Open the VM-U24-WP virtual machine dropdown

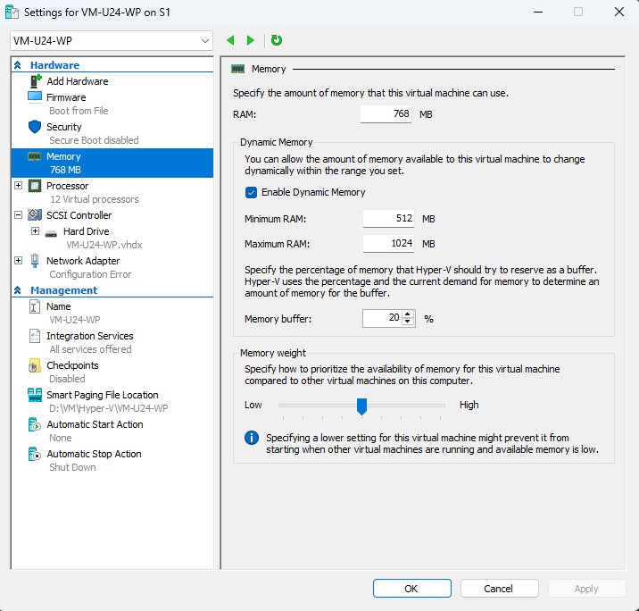coord(112,40)
